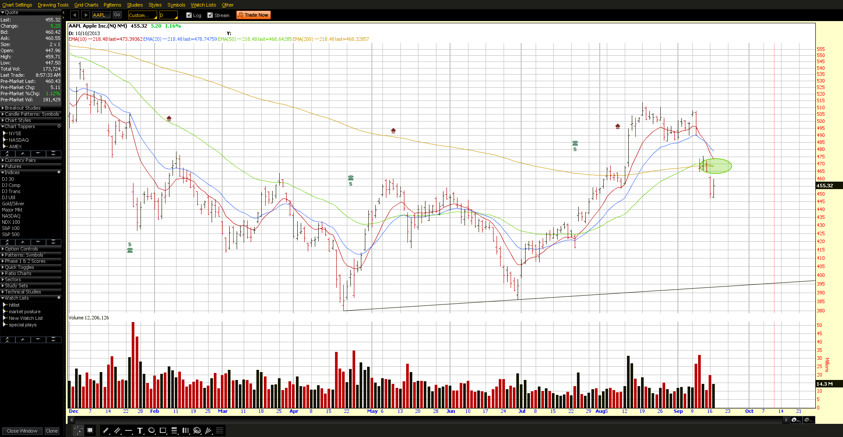Viewport: 843px width, 437px height.
Task: Pick the rectangle drawing tool
Action: (x=163, y=430)
